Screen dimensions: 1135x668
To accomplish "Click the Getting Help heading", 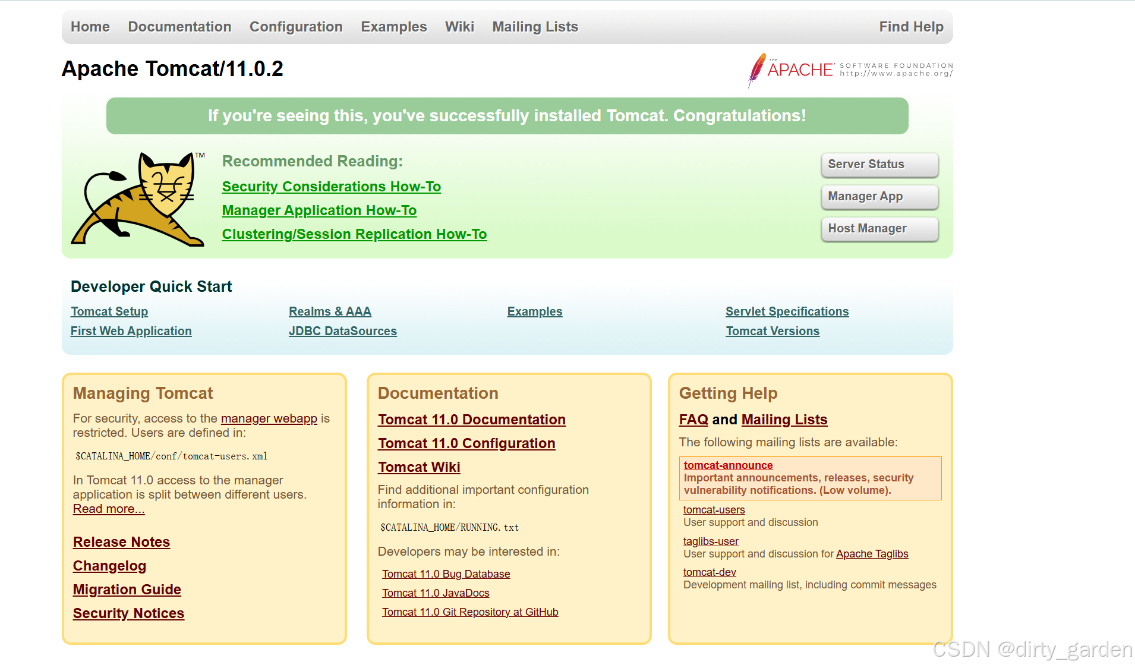I will coord(728,393).
